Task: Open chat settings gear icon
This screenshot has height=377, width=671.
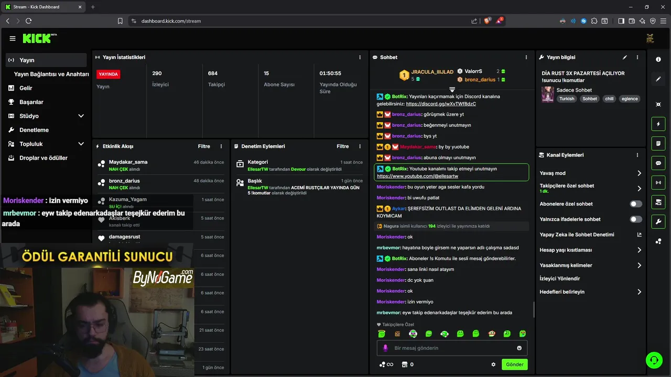Action: (x=493, y=364)
